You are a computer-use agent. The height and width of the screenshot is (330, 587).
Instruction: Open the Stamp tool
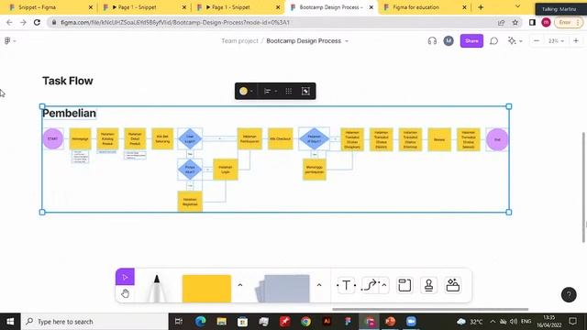click(428, 285)
